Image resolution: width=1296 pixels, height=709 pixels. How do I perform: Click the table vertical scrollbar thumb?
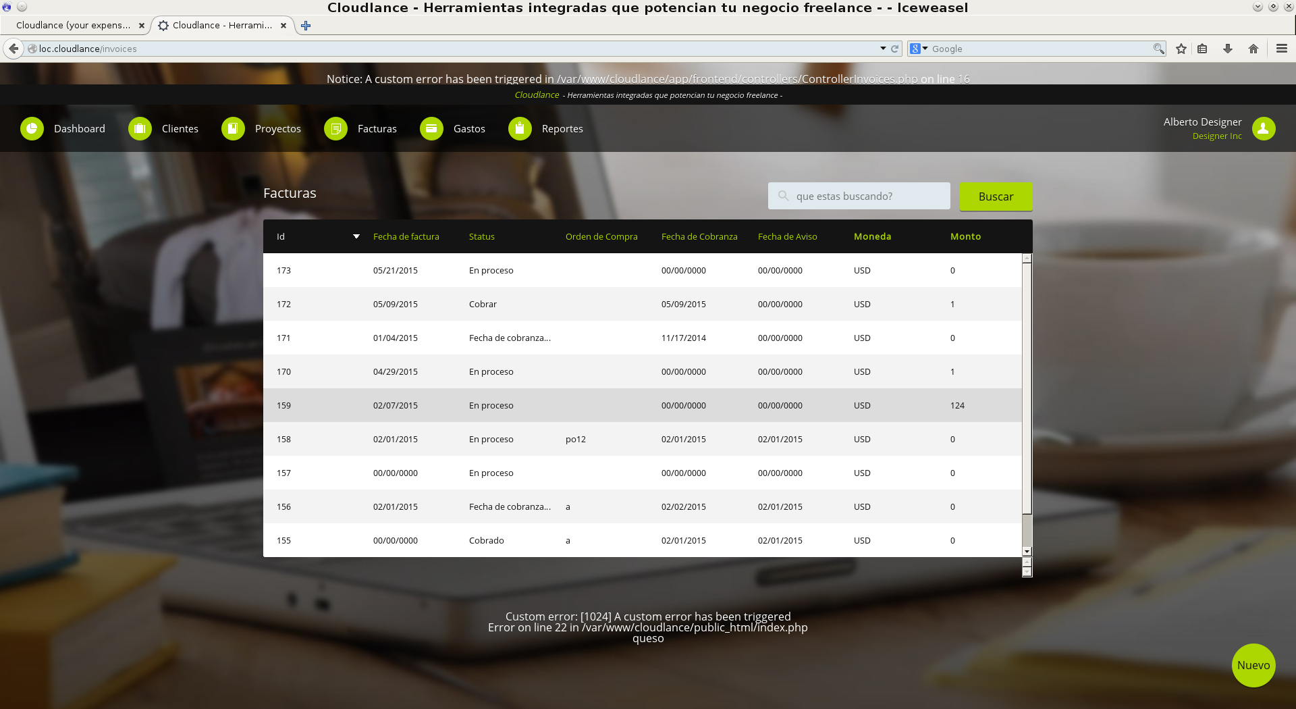[x=1027, y=388]
